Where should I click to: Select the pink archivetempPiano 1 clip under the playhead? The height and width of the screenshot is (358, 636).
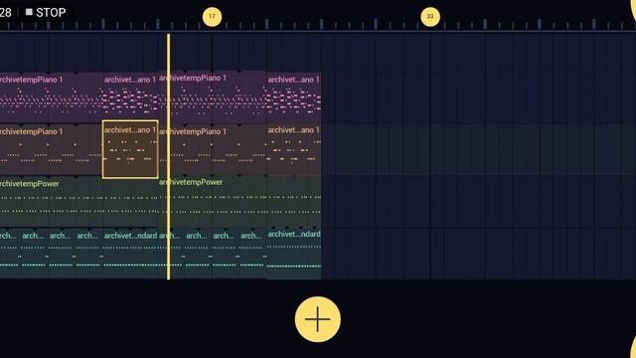click(213, 97)
